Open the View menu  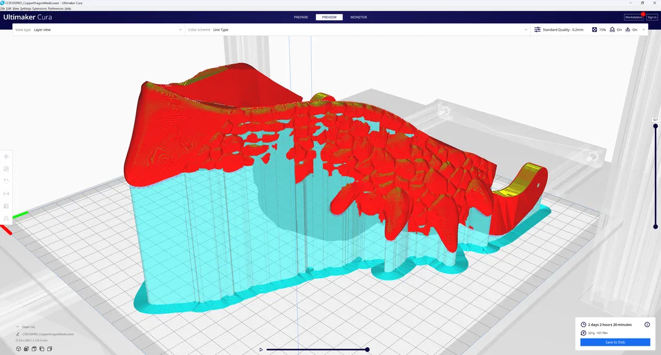tap(15, 9)
